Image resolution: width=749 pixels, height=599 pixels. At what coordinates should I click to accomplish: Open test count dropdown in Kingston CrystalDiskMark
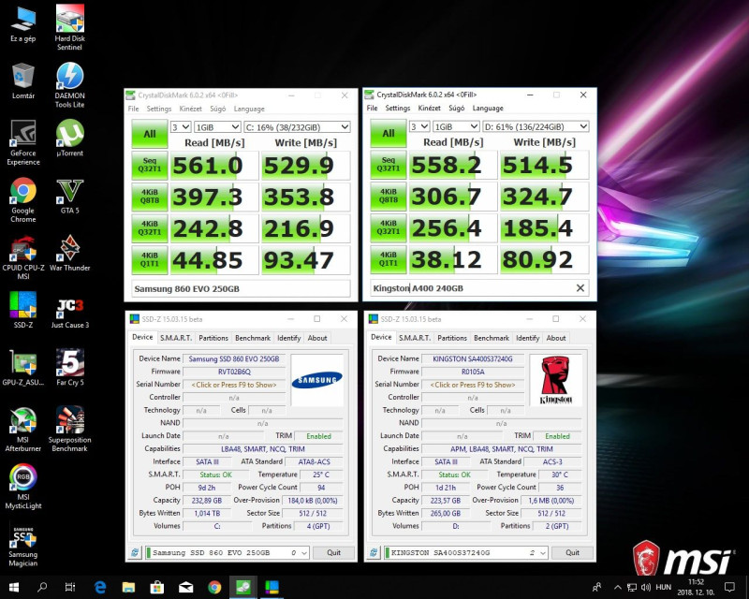419,126
